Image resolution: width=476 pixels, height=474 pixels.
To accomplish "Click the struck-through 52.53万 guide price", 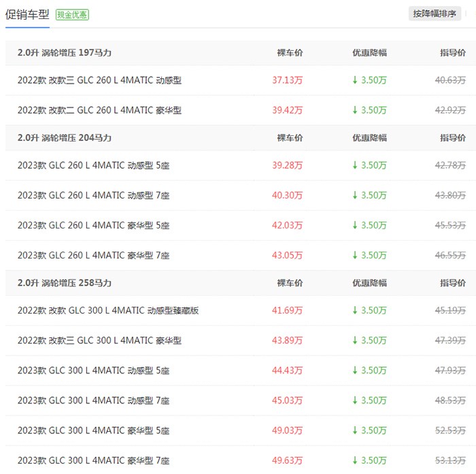I will (x=450, y=430).
